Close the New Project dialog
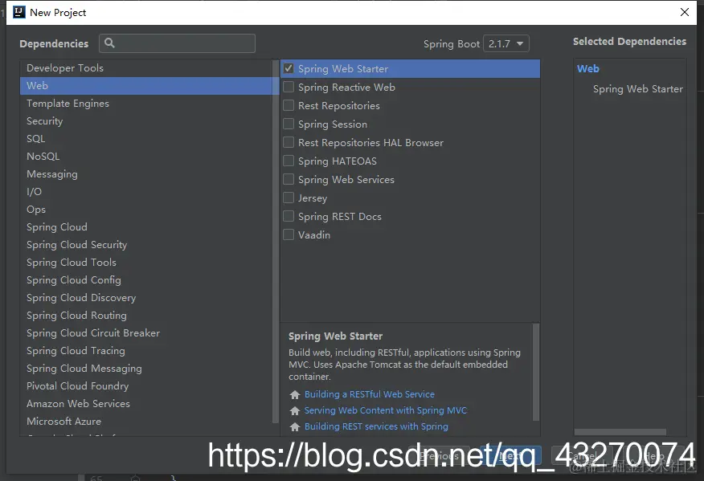Screen dimensions: 704x481 (684, 12)
